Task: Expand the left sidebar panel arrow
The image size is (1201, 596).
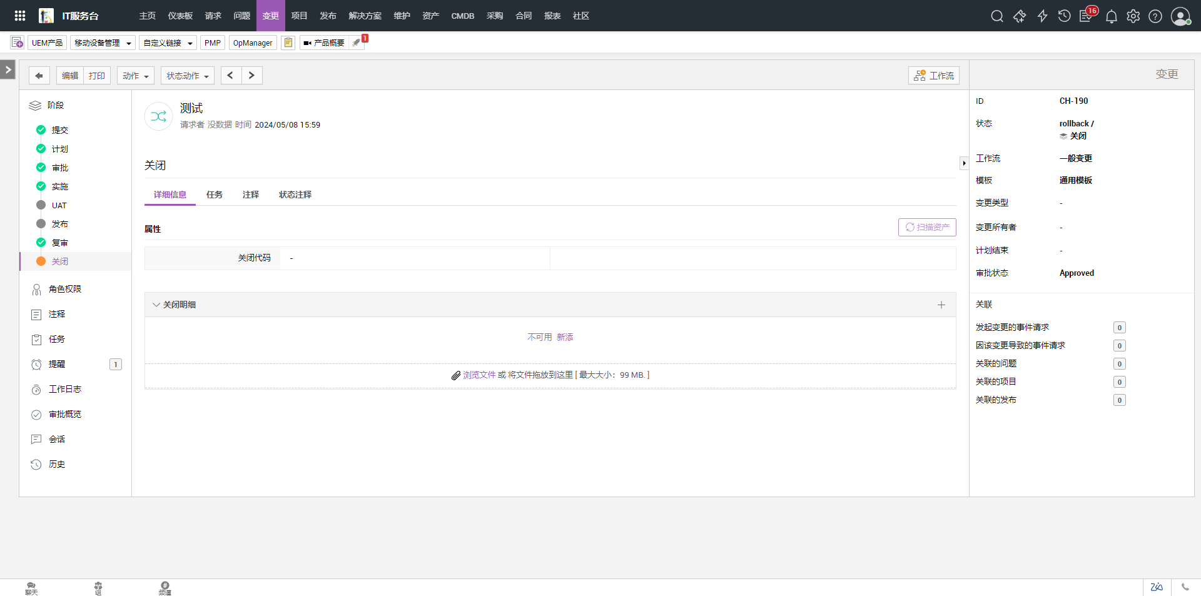Action: (x=8, y=69)
